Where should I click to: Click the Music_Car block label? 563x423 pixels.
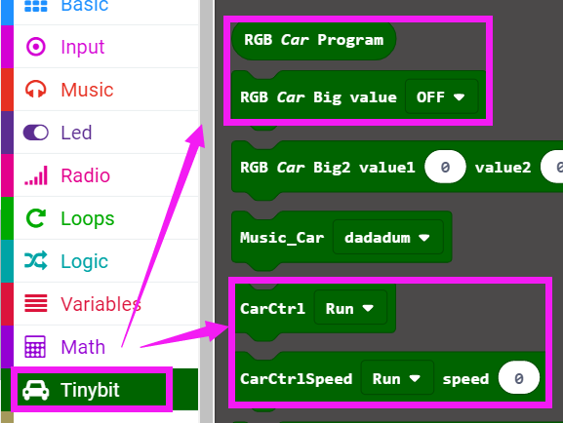282,238
